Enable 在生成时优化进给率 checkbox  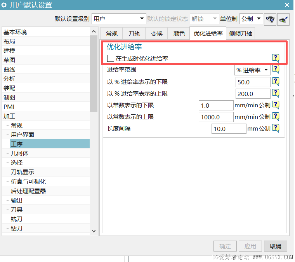[111, 58]
